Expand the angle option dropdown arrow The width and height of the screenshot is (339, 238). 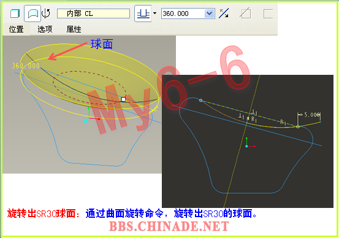pyautogui.click(x=155, y=13)
